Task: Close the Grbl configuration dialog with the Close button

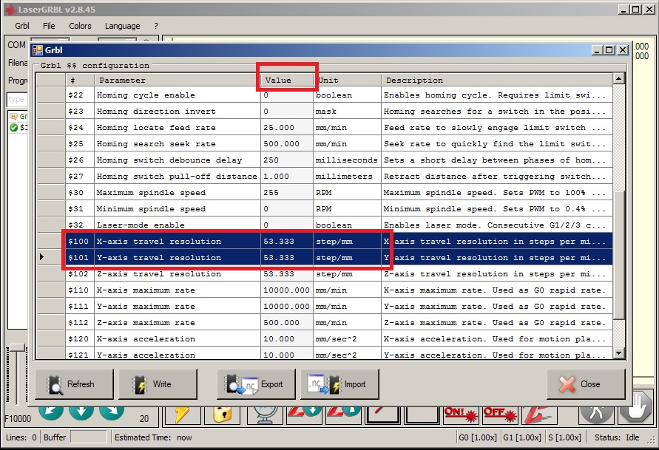Action: pyautogui.click(x=586, y=383)
